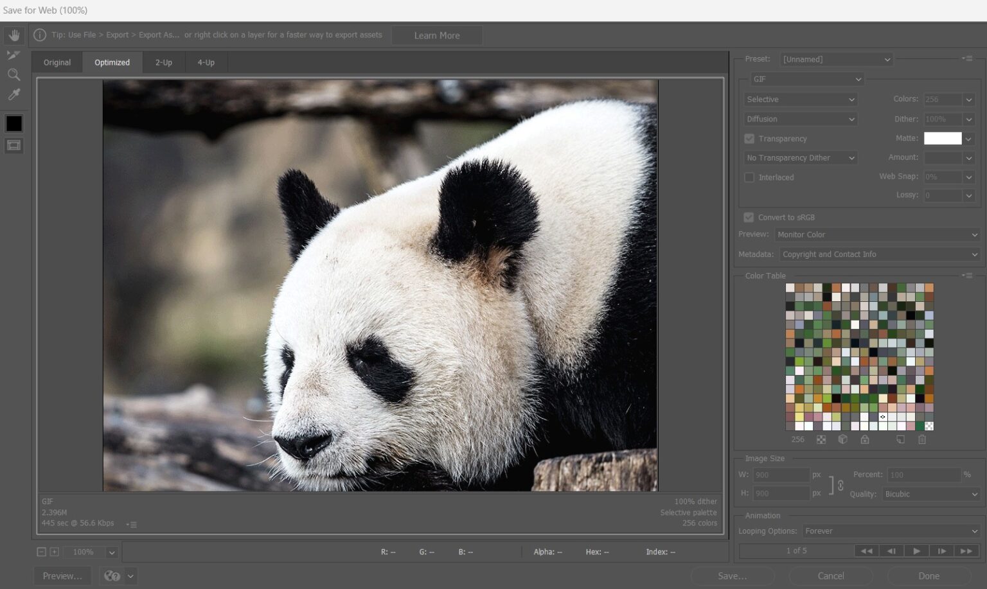Select the Hand tool

click(x=13, y=35)
